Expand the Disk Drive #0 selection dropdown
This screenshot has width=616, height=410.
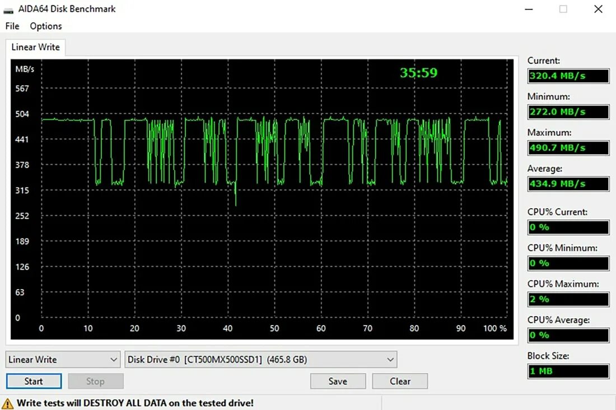pyautogui.click(x=261, y=360)
